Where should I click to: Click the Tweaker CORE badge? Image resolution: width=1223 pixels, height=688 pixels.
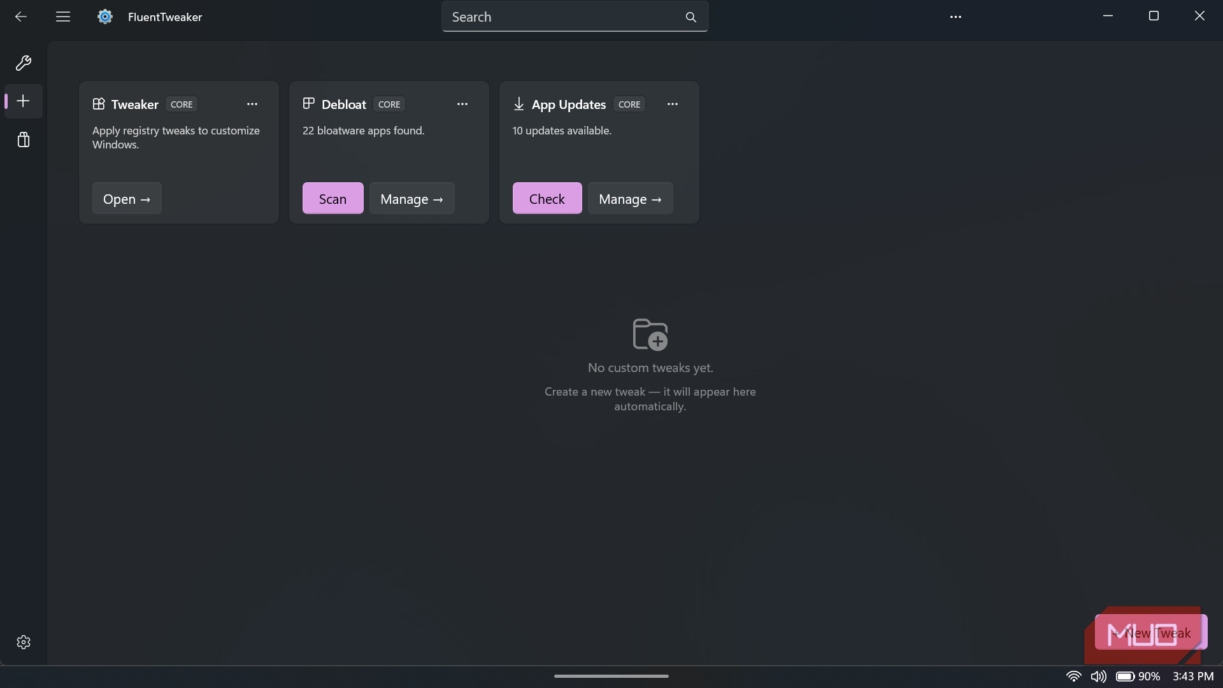coord(182,104)
